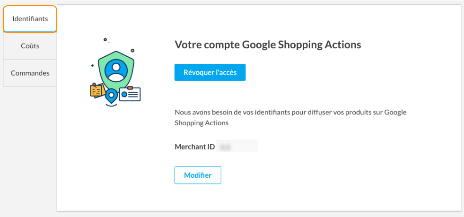Click the small circle above the shield

tap(105, 40)
